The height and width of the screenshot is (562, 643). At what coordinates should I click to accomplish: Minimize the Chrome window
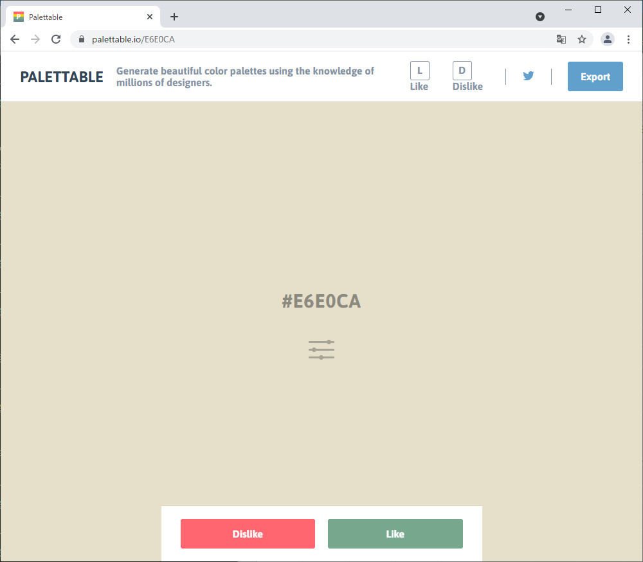568,10
